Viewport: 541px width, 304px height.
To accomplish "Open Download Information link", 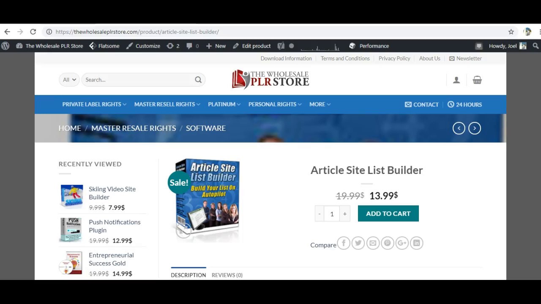I will coord(286,58).
